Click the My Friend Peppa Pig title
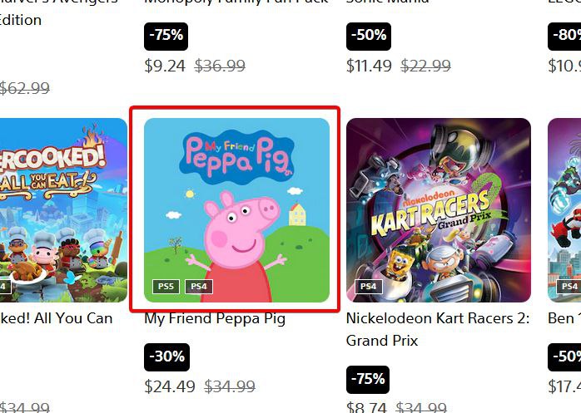The image size is (581, 413). [215, 318]
